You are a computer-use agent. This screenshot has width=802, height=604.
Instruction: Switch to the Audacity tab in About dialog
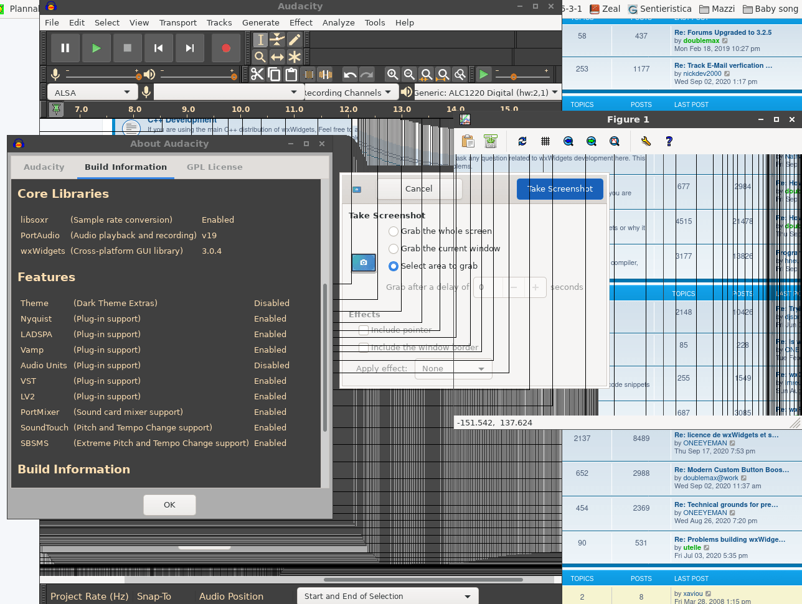44,167
